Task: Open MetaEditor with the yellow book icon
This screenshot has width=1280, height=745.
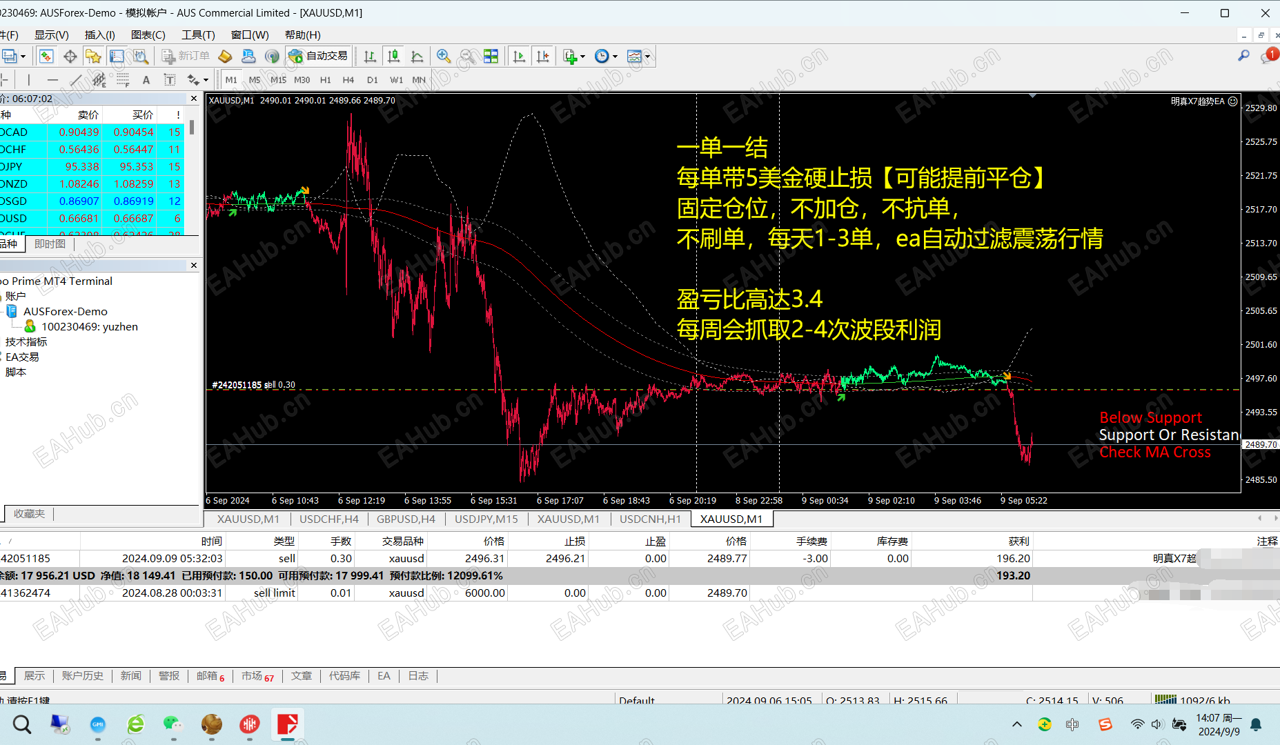Action: pyautogui.click(x=225, y=57)
